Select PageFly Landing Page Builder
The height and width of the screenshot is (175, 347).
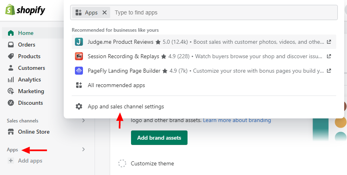click(x=204, y=71)
